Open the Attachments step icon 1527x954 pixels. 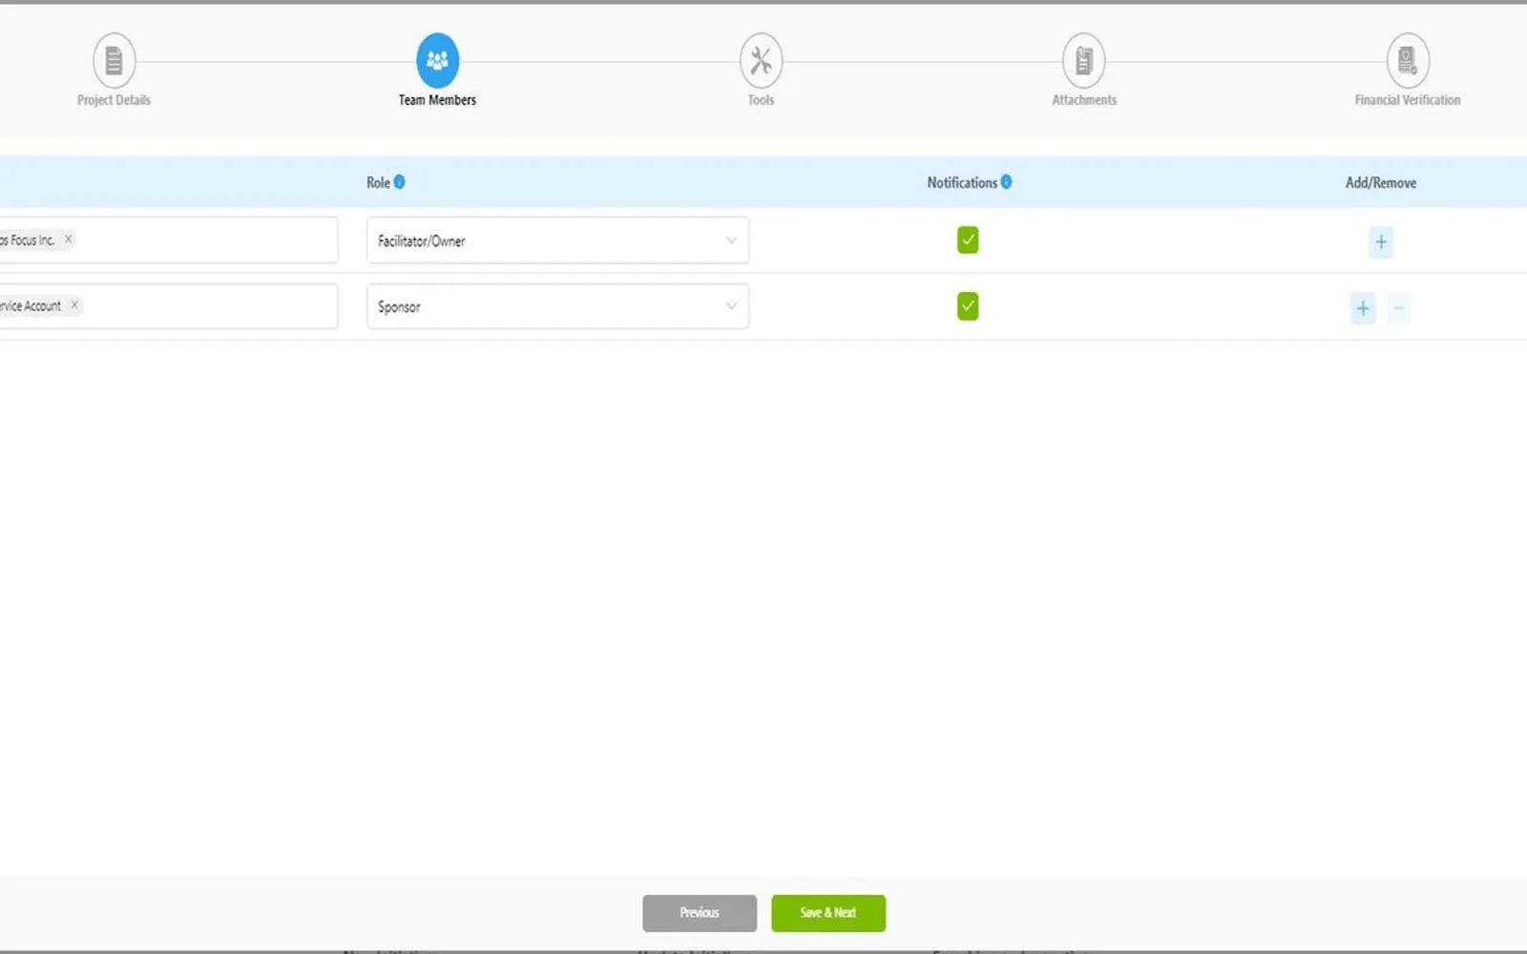(x=1084, y=60)
